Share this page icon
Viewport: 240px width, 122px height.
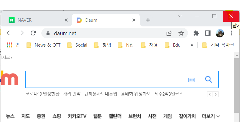point(169,33)
